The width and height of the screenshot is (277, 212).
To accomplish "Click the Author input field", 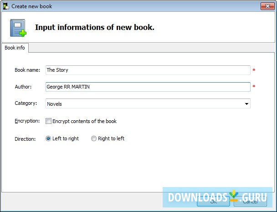I will [148, 87].
